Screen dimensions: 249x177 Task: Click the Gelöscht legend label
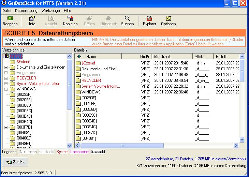98,152
